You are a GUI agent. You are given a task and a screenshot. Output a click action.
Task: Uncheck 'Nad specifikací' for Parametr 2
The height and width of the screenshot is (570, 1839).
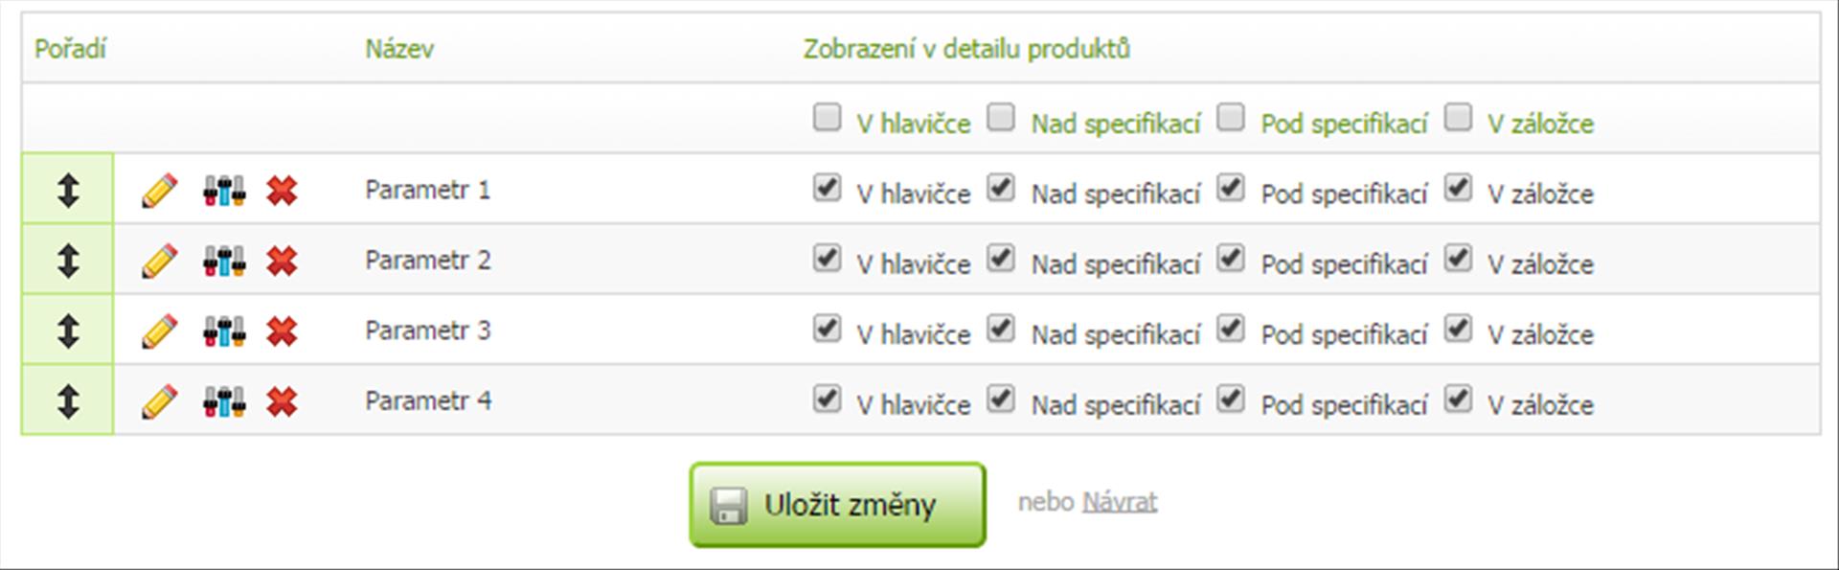point(1001,258)
